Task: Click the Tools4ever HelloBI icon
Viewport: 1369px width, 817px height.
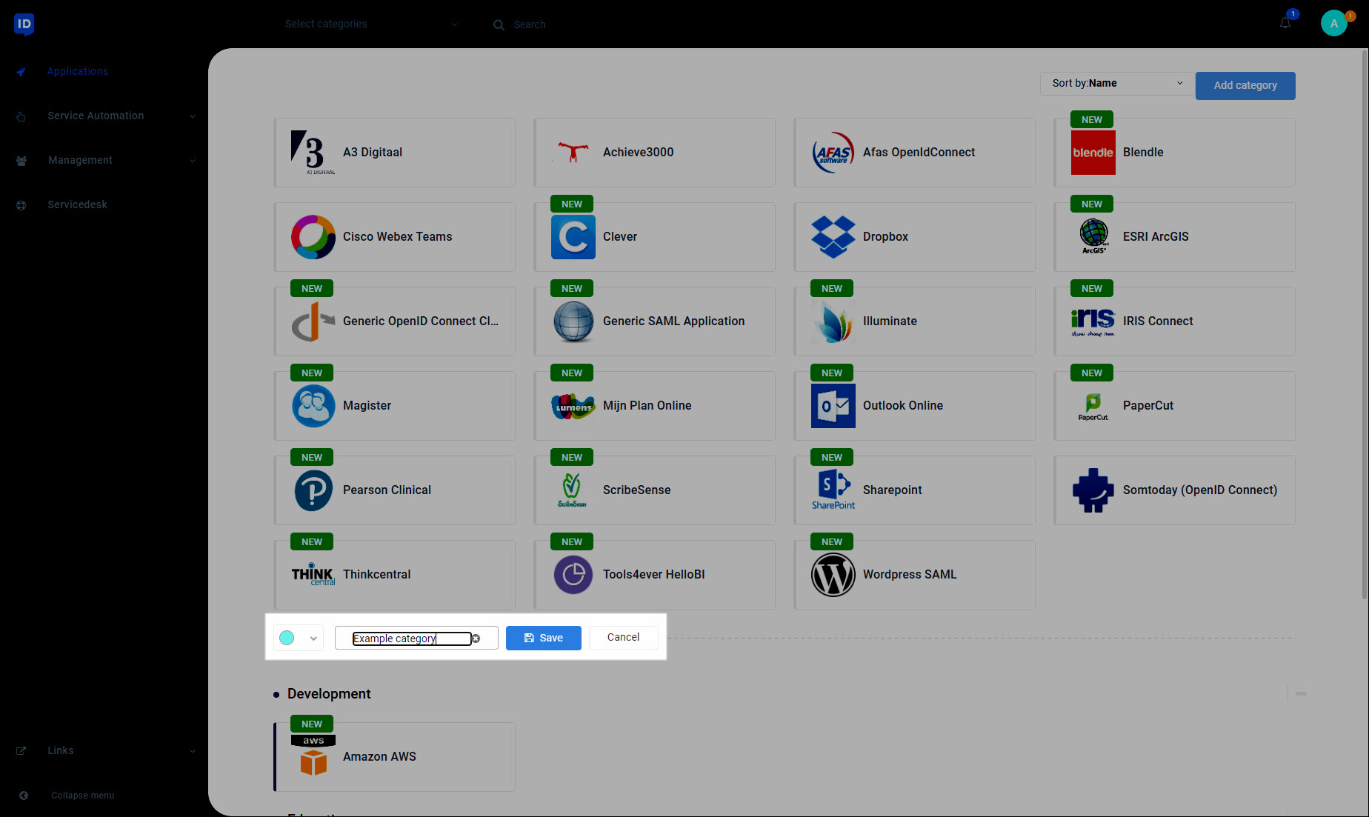Action: tap(573, 575)
